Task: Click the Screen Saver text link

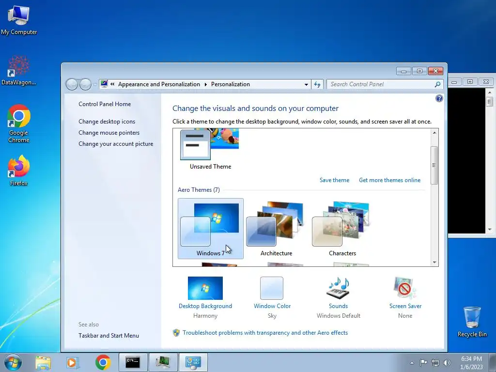Action: tap(405, 306)
